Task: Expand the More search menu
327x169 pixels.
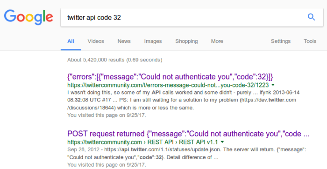Action: [217, 41]
